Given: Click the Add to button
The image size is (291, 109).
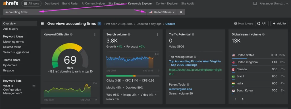Looking at the screenshot, I should 279,23.
